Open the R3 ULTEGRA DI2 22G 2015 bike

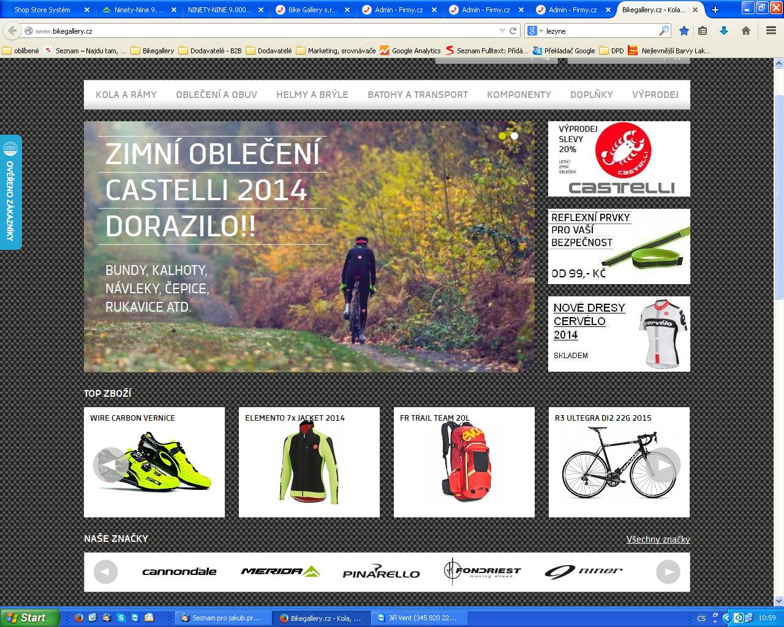tap(619, 462)
